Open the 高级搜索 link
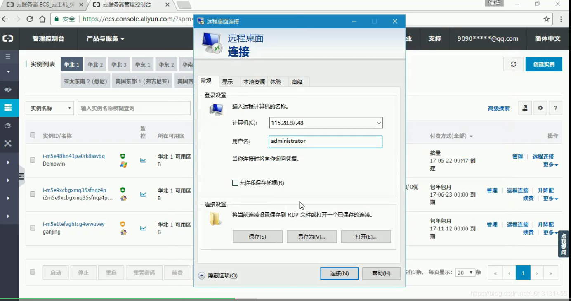 tap(499, 108)
